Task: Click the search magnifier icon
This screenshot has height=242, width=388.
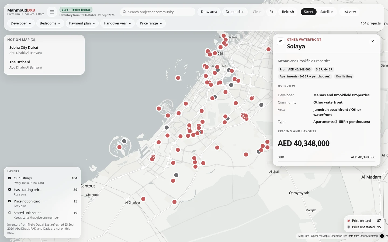Action: point(124,12)
